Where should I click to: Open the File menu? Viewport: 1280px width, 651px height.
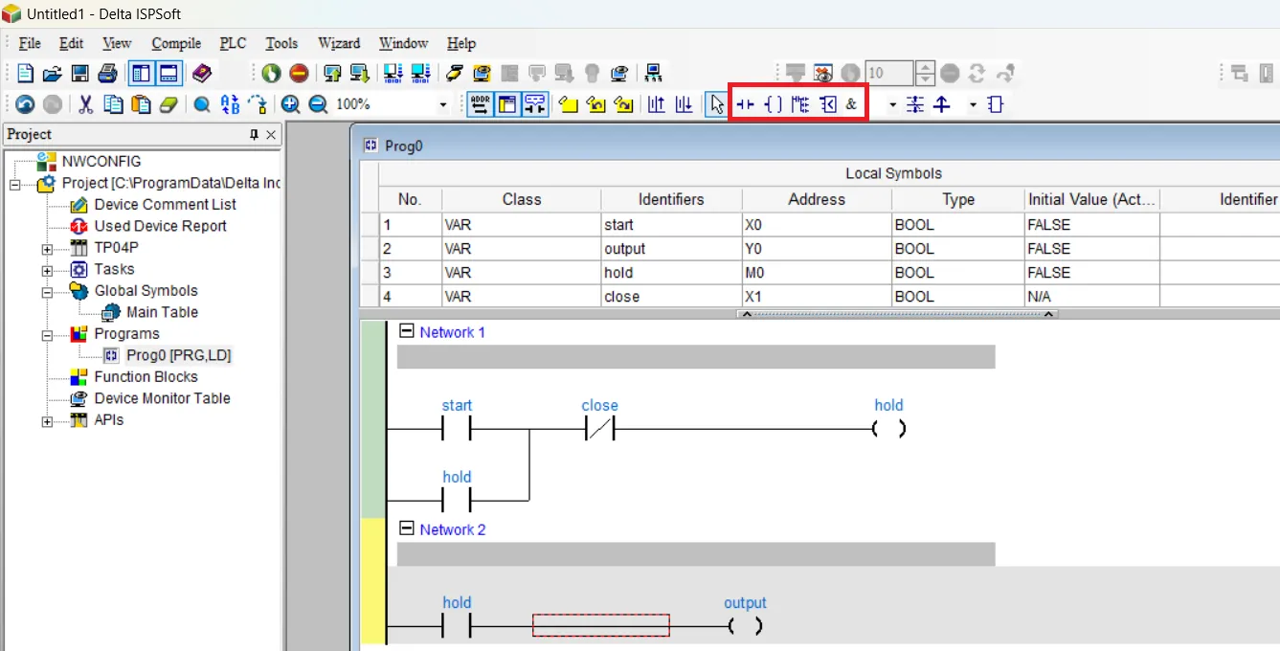coord(30,43)
